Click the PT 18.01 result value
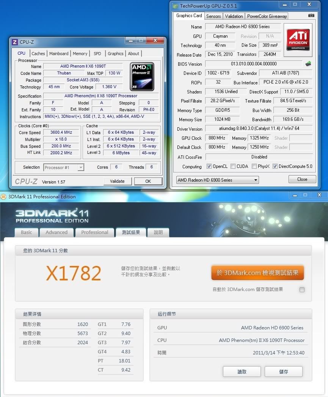The width and height of the screenshot is (328, 397). pos(125,361)
